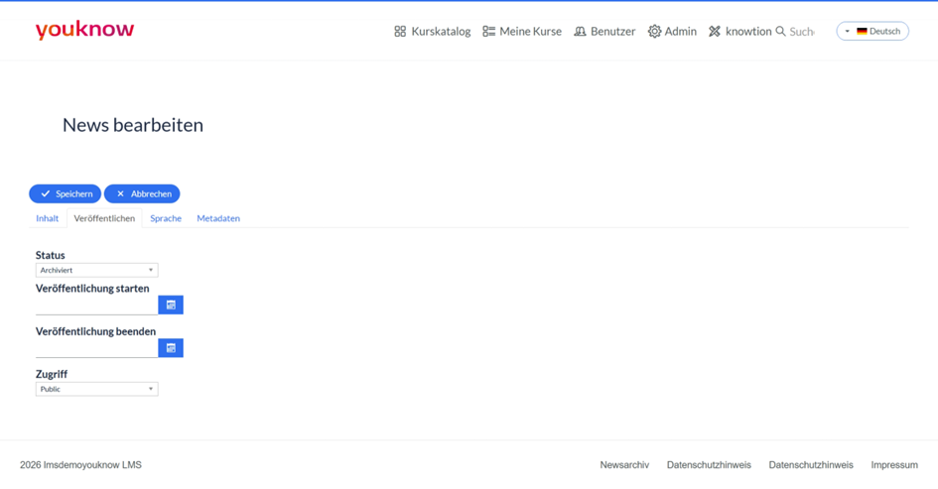The image size is (938, 489).
Task: Open the Newsarchiv footer link
Action: (624, 464)
